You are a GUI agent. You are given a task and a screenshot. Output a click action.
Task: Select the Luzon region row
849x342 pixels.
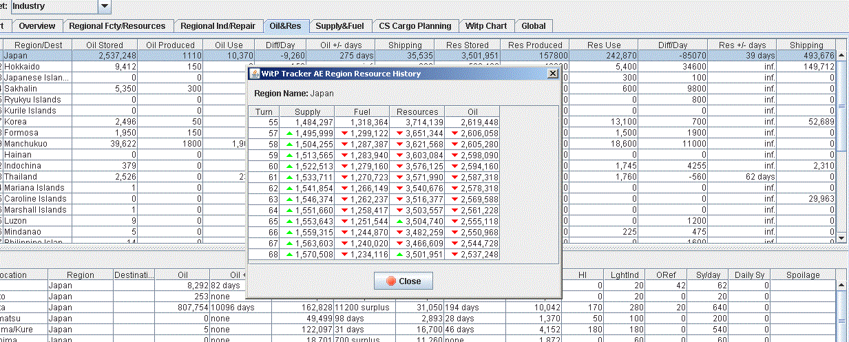(419, 221)
